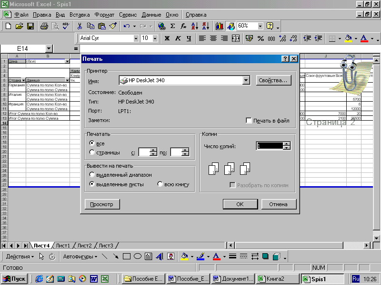Toggle Underline Ч formatting

(x=189, y=38)
